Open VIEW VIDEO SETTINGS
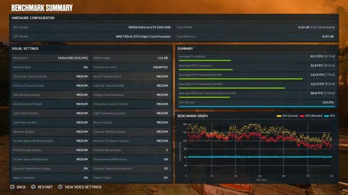This screenshot has width=348, height=195. [x=83, y=187]
